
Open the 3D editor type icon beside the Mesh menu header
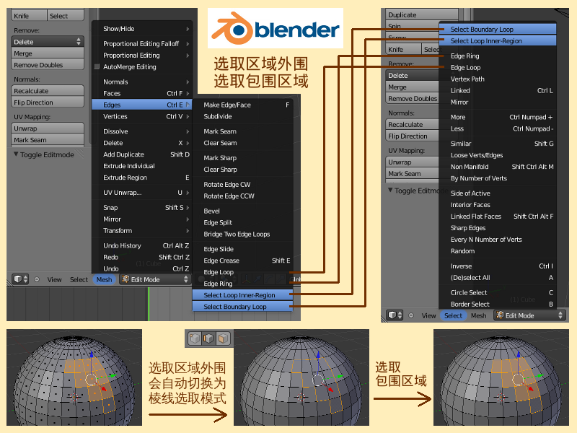20,279
